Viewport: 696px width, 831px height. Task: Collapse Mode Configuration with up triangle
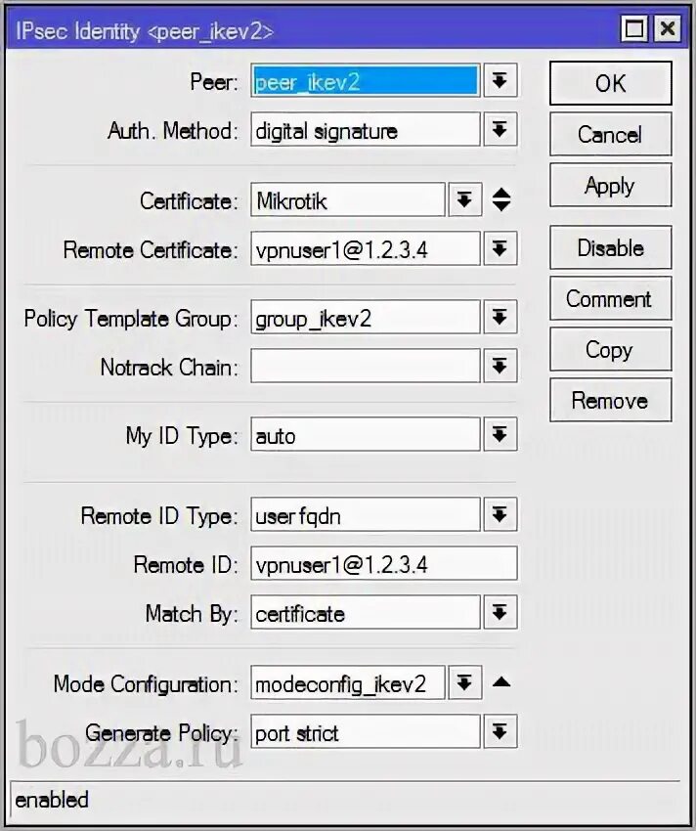[x=500, y=682]
